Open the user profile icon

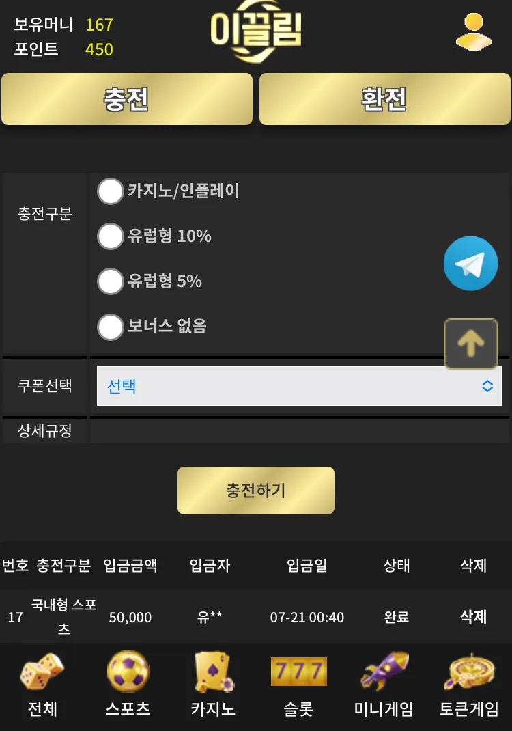[473, 31]
